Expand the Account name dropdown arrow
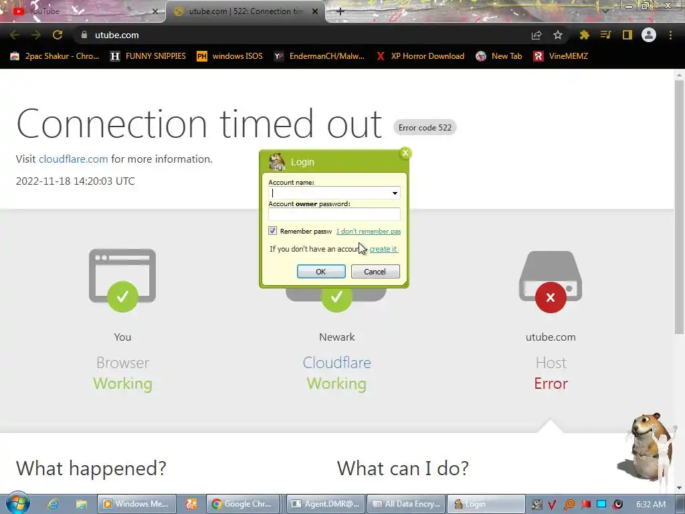This screenshot has height=514, width=685. [395, 193]
